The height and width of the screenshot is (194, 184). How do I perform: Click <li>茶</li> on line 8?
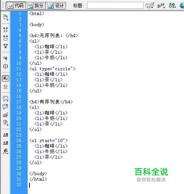coord(48,52)
